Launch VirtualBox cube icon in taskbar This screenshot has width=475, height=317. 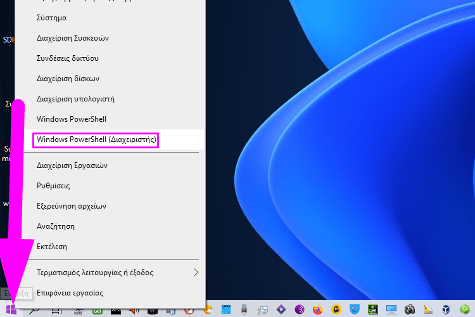[446, 309]
